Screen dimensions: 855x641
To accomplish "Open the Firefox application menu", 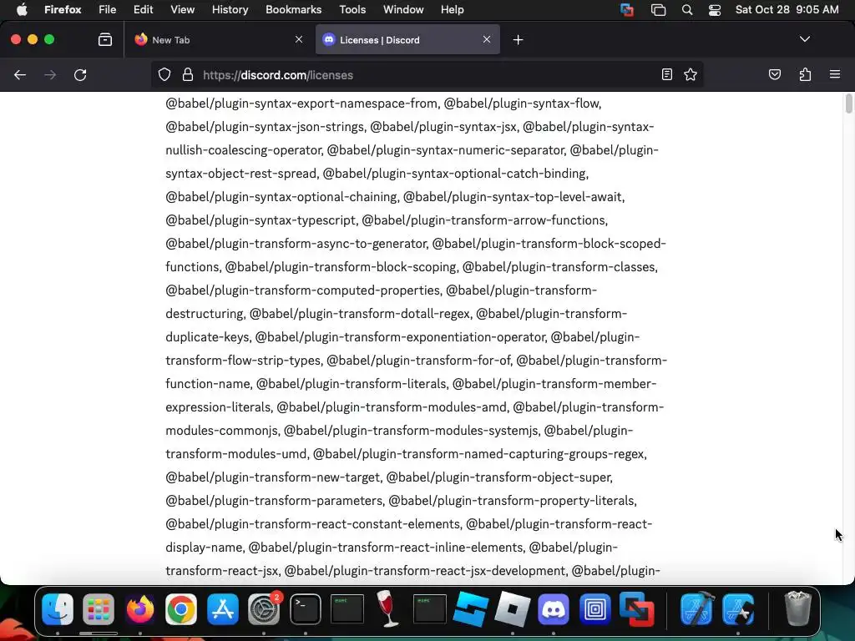I will pos(835,74).
